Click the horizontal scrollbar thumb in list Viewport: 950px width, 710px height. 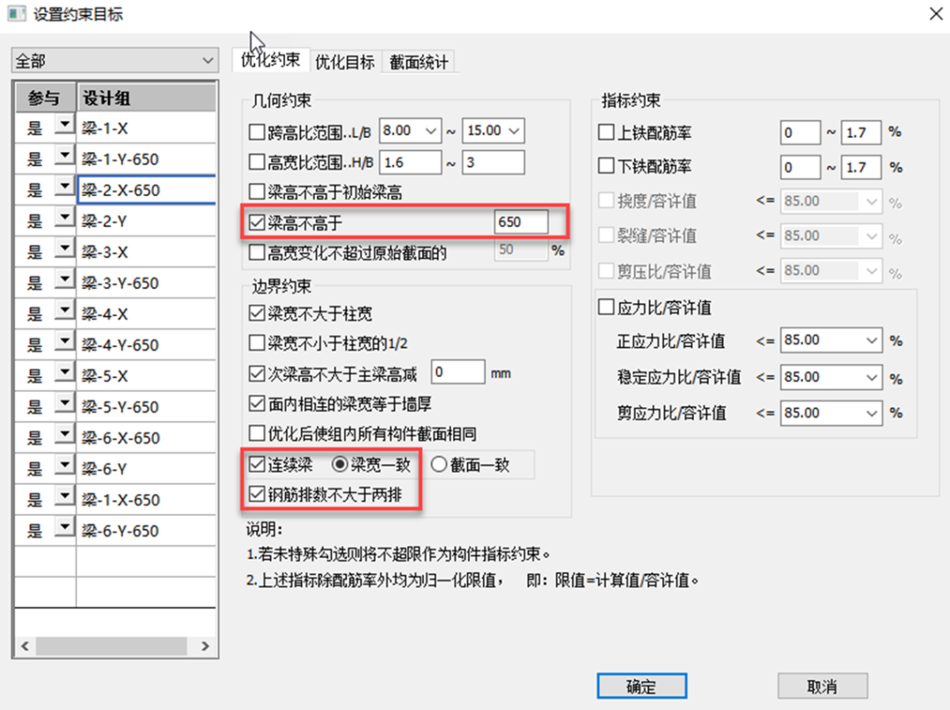112,646
